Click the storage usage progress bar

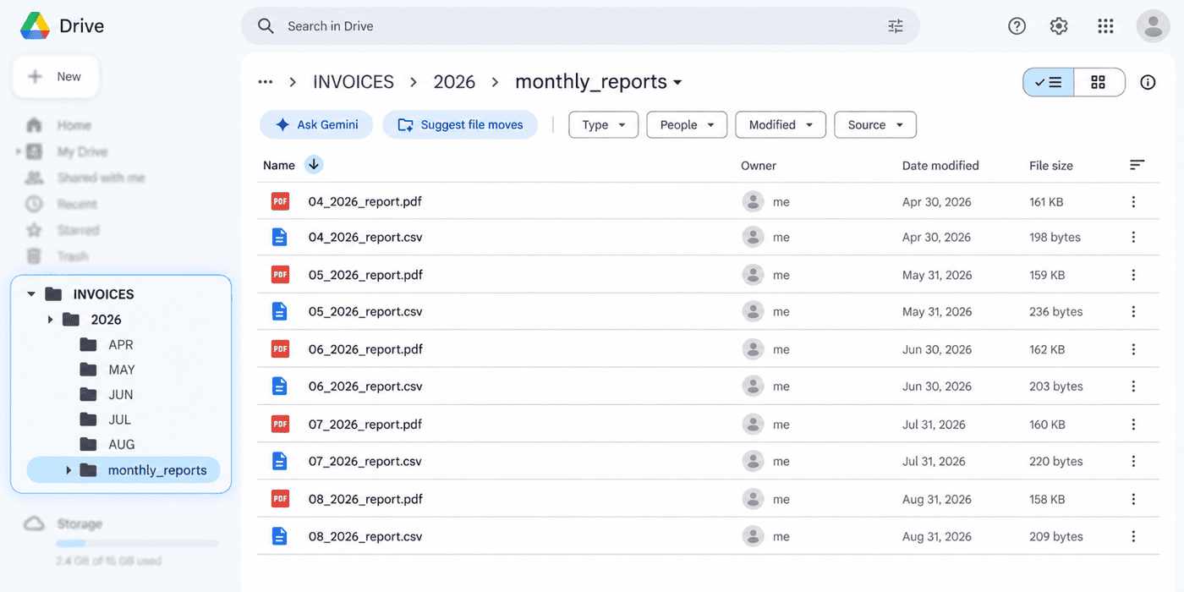click(x=137, y=544)
